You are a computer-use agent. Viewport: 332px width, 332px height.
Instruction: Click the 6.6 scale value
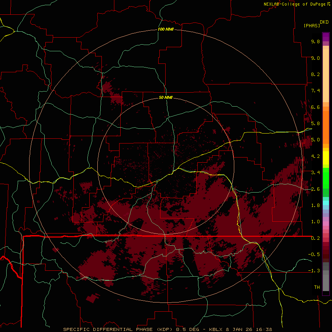click(315, 107)
